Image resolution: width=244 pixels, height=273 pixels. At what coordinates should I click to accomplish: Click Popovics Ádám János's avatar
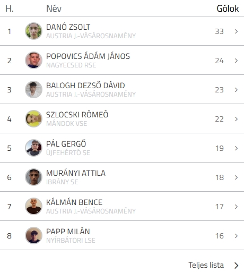[33, 60]
